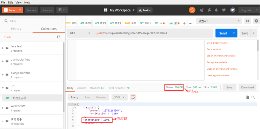The width and height of the screenshot is (260, 129).
Task: Open the satellite capture requests icon
Action: tap(202, 10)
